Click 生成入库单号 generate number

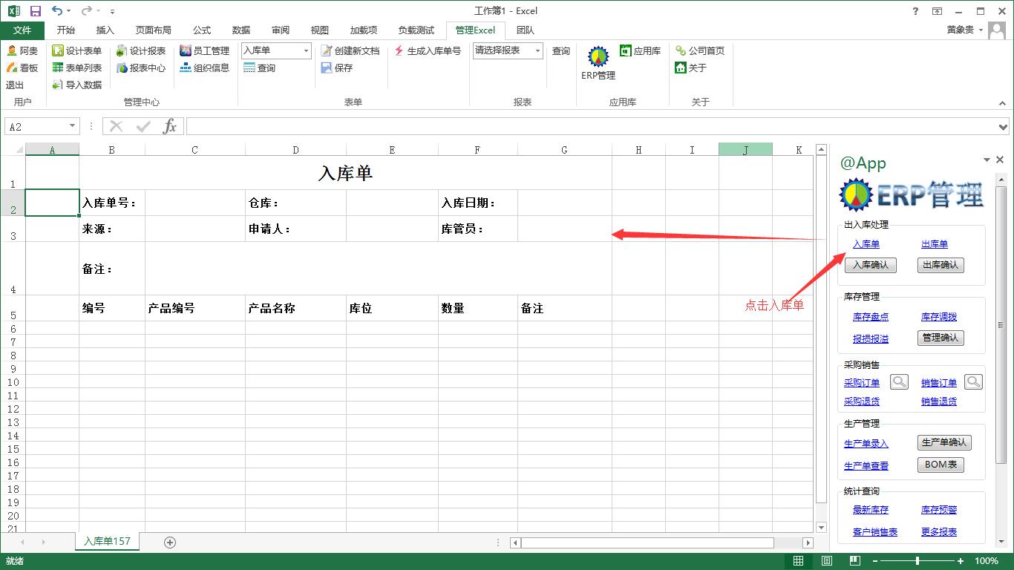(x=428, y=50)
